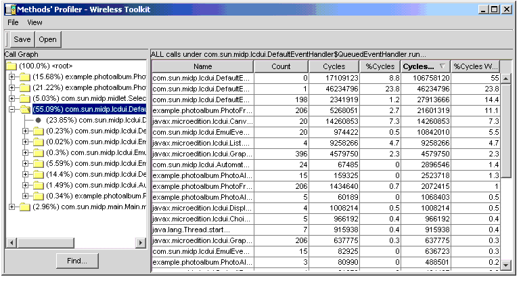Expand the 0.02% com.sun.midp.lcdui node
Screen dimensions: 521x281
(25, 142)
